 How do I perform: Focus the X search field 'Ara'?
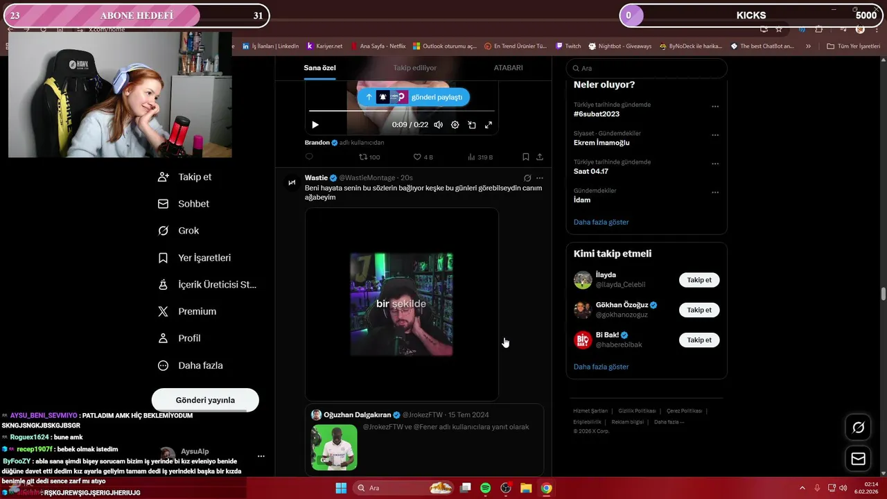pos(647,69)
